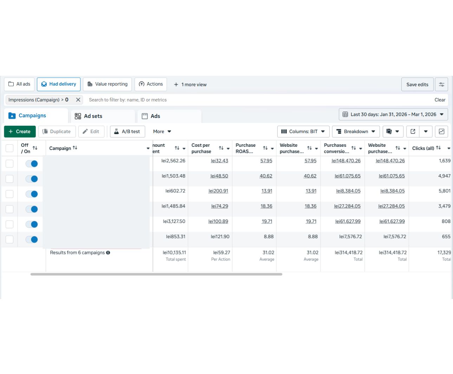
Task: Sort the Cost per purchase column
Action: coord(221,148)
